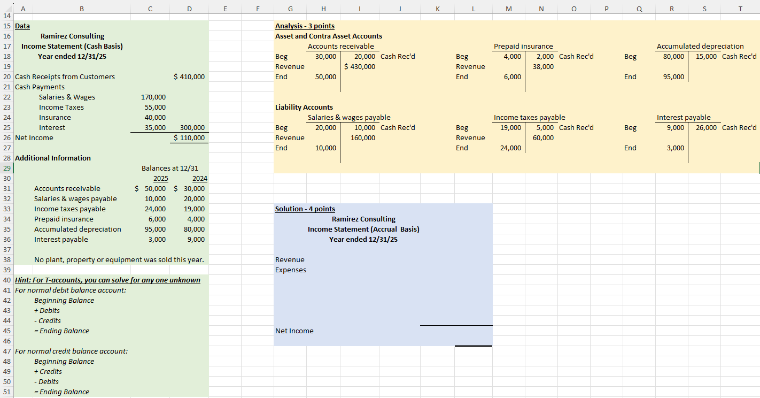Click the "40,000" insurance amount
Viewport: 760px width, 398px height.
155,117
